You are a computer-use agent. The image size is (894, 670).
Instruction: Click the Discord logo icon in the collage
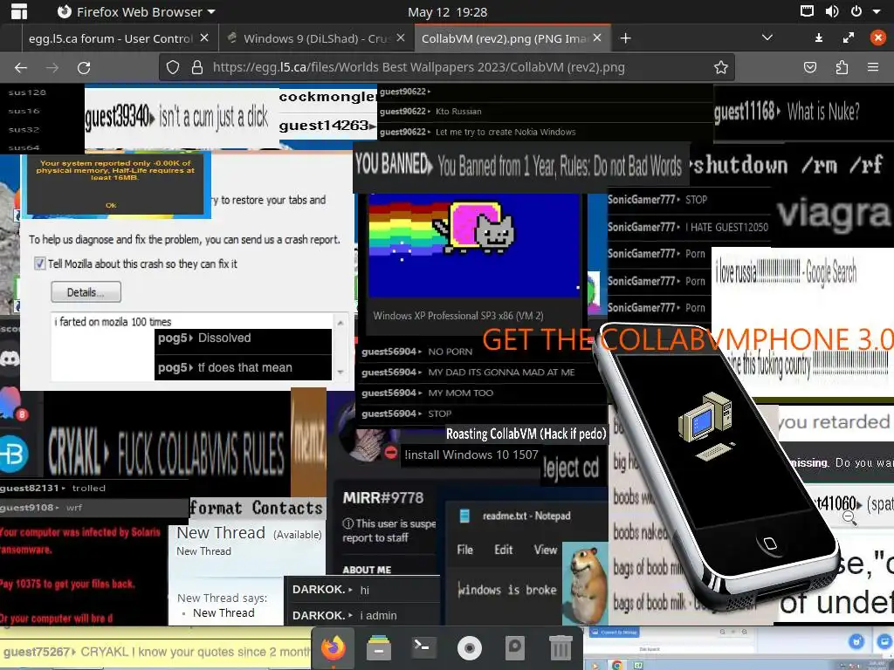(x=10, y=358)
